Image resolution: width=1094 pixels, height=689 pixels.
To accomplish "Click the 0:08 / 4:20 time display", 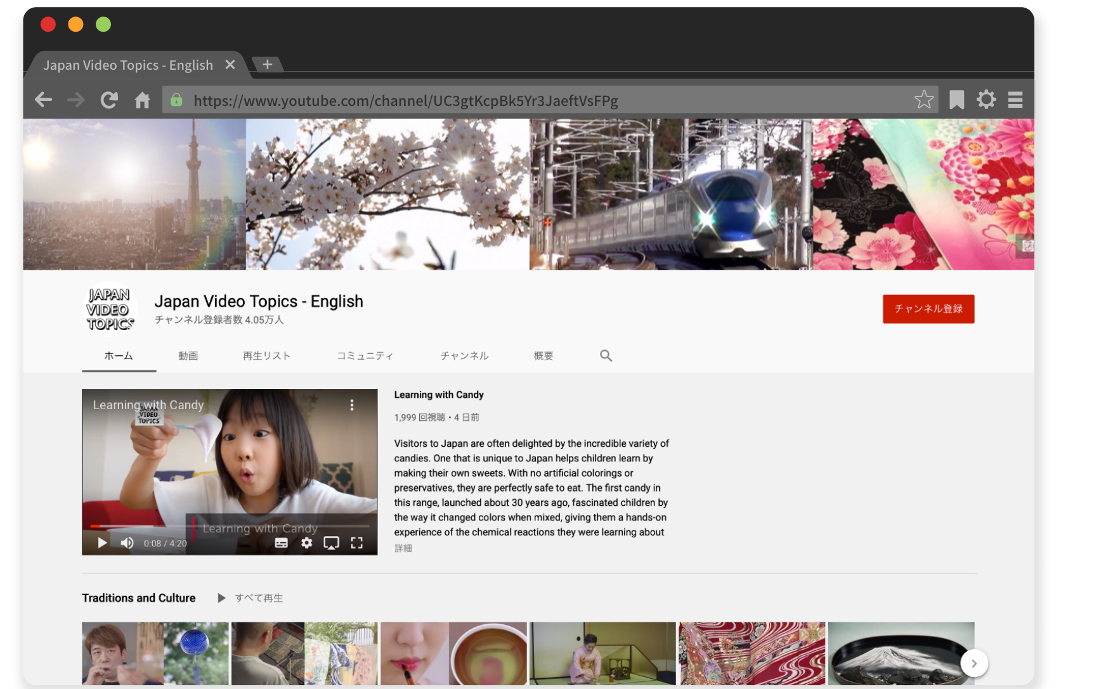I will tap(165, 544).
